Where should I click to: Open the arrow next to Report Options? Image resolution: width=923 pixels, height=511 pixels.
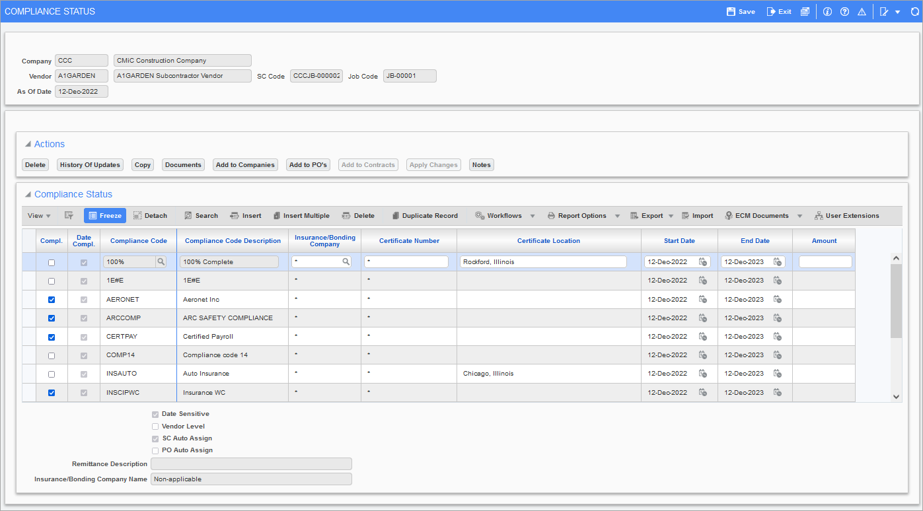pyautogui.click(x=617, y=216)
